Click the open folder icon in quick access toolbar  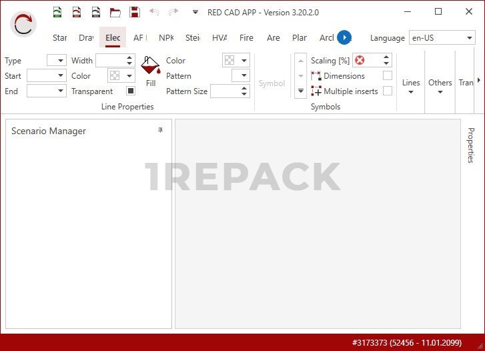point(115,12)
